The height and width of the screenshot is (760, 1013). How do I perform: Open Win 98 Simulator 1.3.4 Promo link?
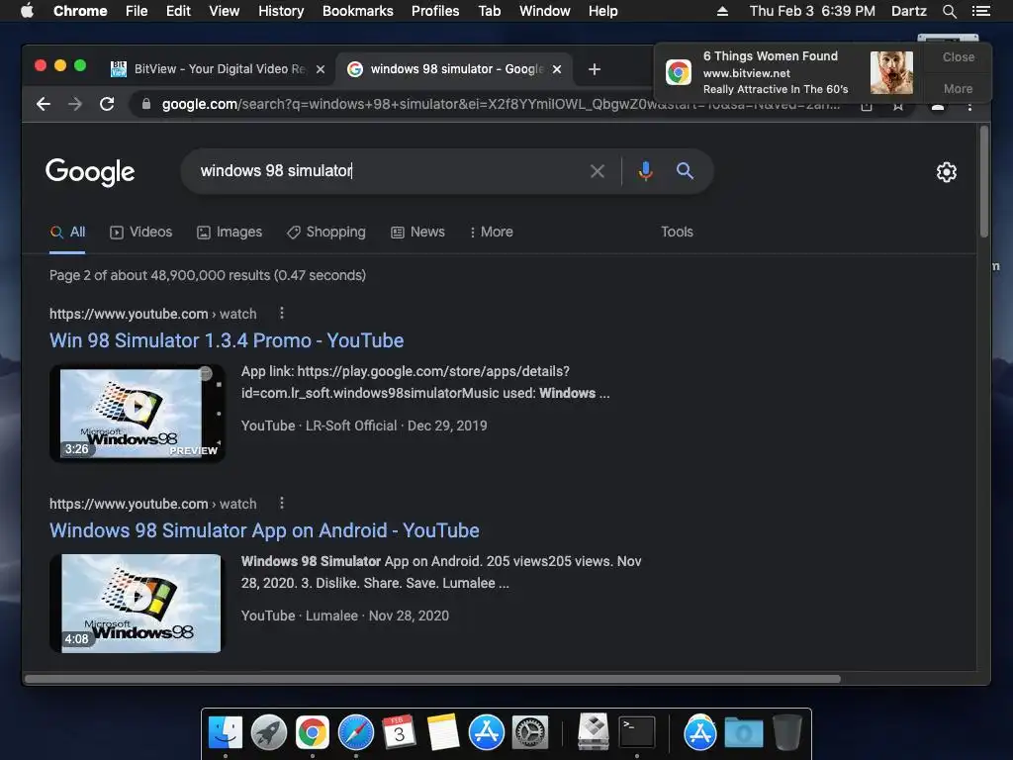[x=227, y=340]
